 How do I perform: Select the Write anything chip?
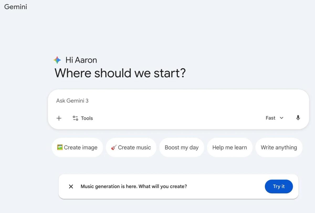tap(279, 148)
